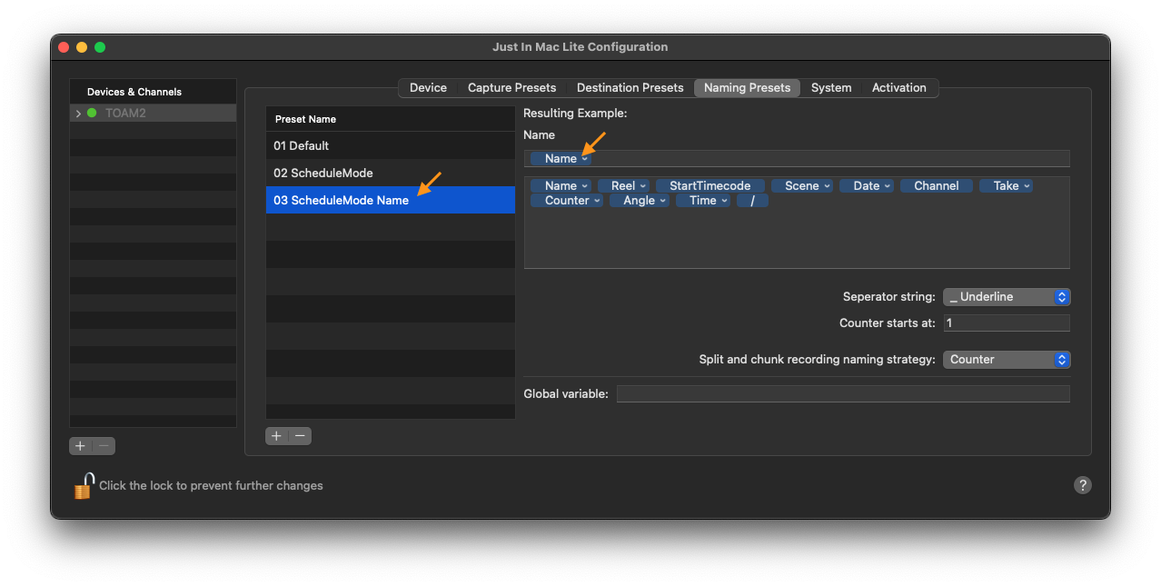This screenshot has width=1161, height=586.
Task: Select the Angle token
Action: point(640,200)
